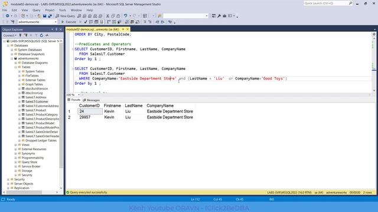This screenshot has height=212, width=378.
Task: Open the Toolbox icon
Action: point(224,16)
